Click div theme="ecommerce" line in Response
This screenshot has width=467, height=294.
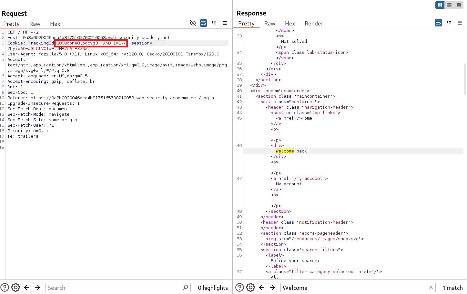(x=280, y=91)
